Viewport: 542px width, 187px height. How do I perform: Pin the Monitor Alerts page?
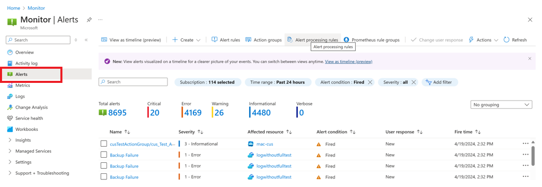89,20
